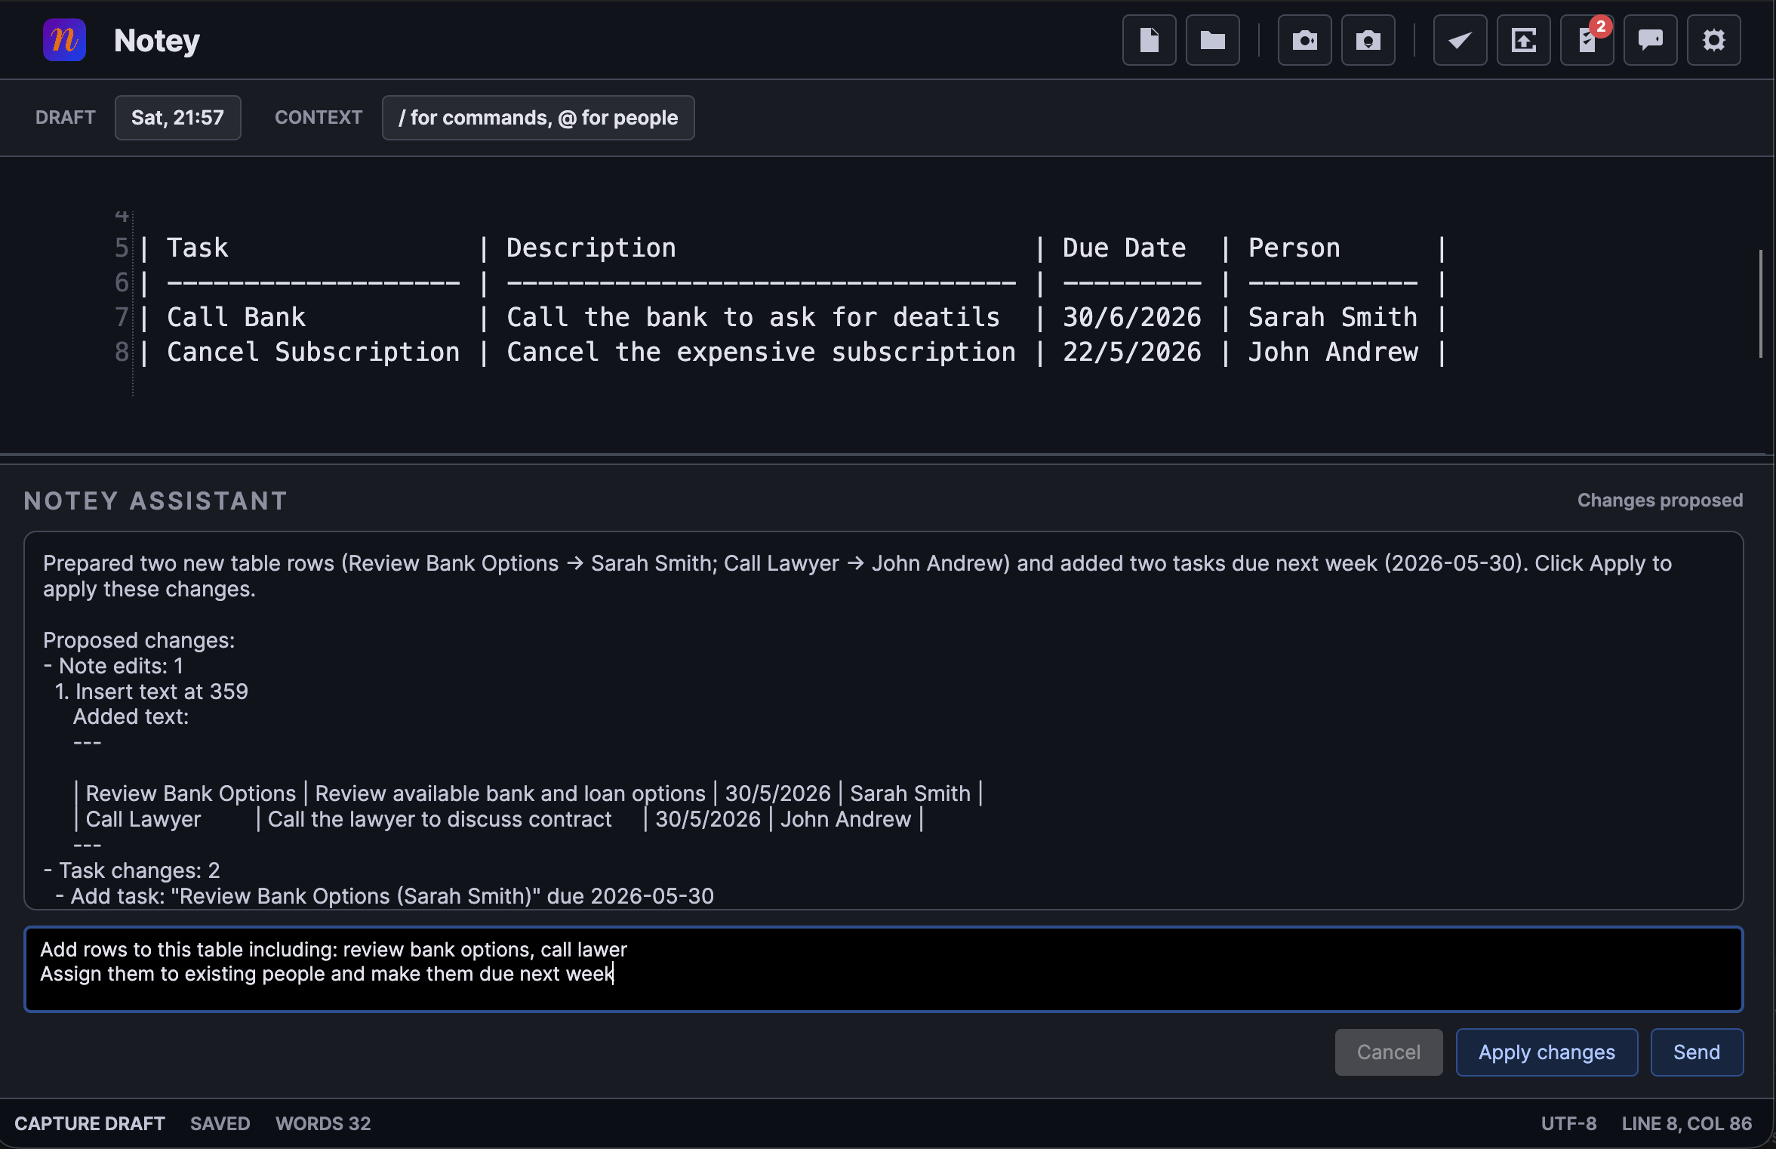Click the '30/6/2026' due date in the editor

point(1132,317)
